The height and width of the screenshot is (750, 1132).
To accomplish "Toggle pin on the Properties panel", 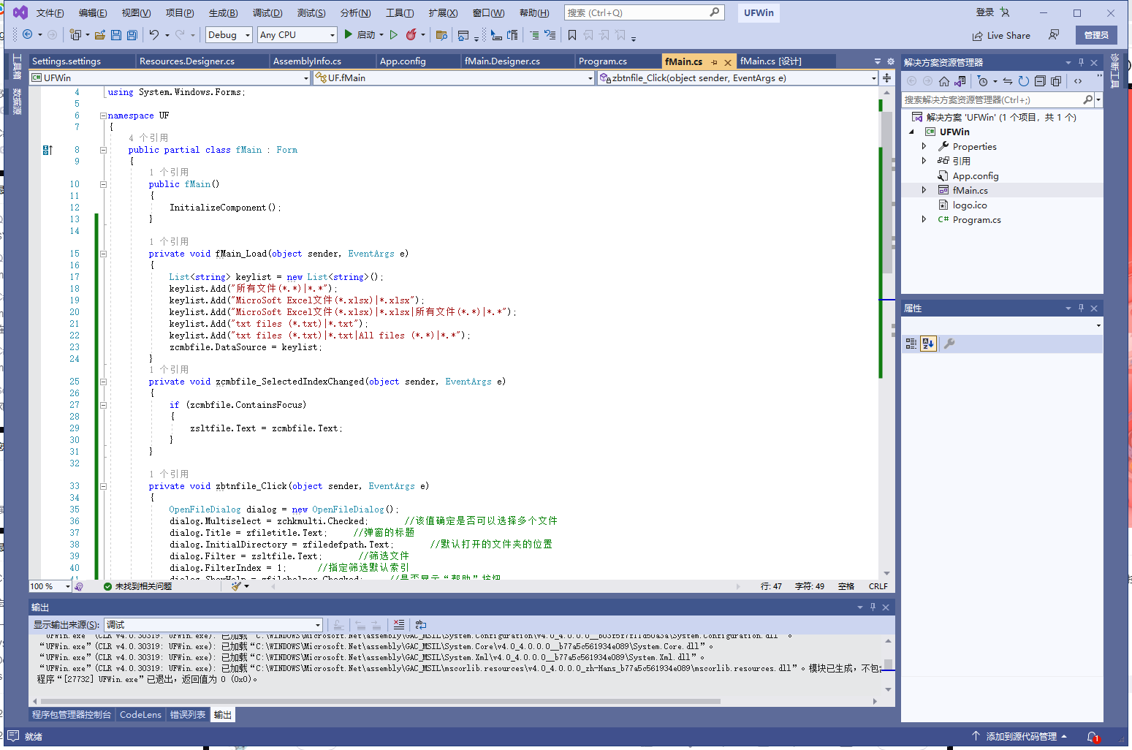I will click(1082, 308).
